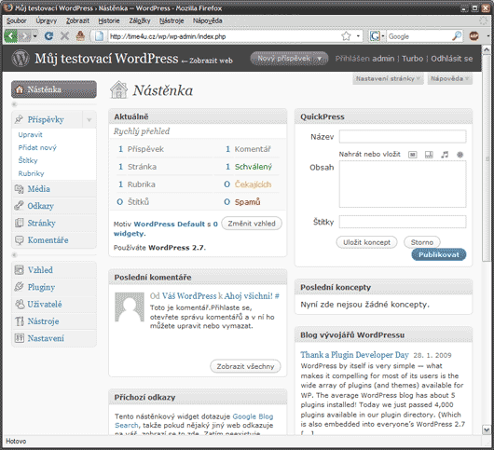Bookmark this page with the star icon

[346, 36]
